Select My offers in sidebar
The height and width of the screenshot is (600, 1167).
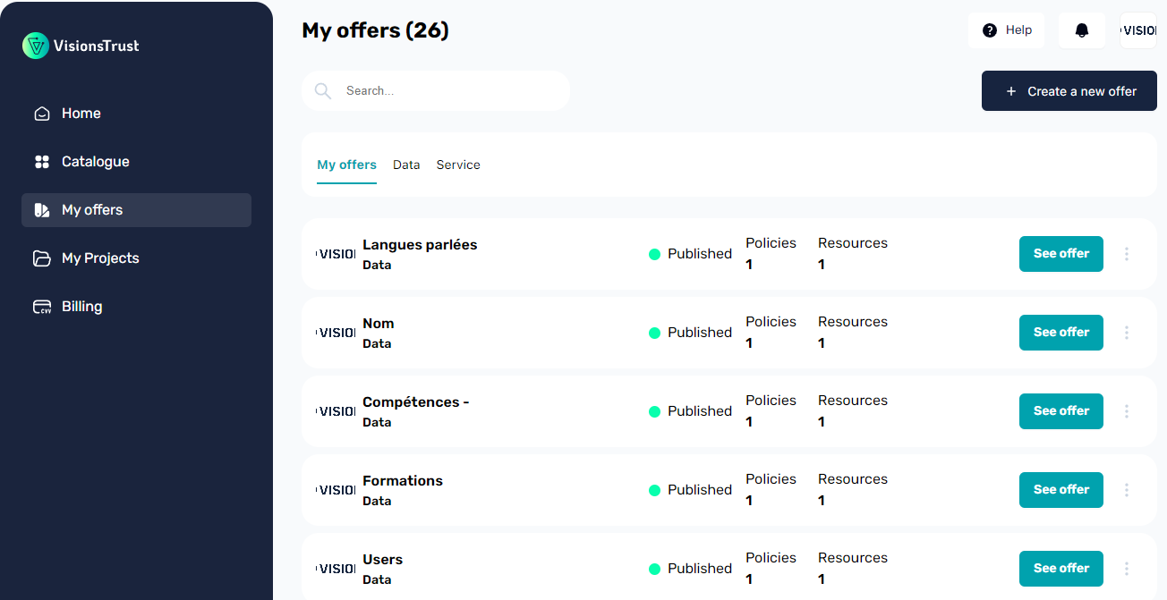[136, 210]
